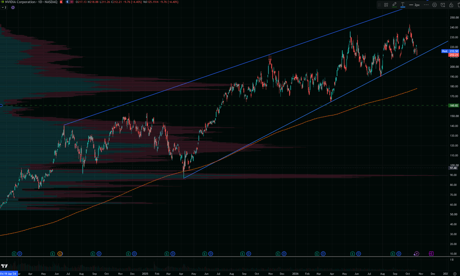Click the orange S split marker

tap(60, 254)
